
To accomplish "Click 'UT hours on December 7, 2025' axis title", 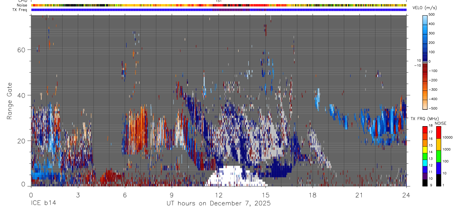I will point(218,204).
